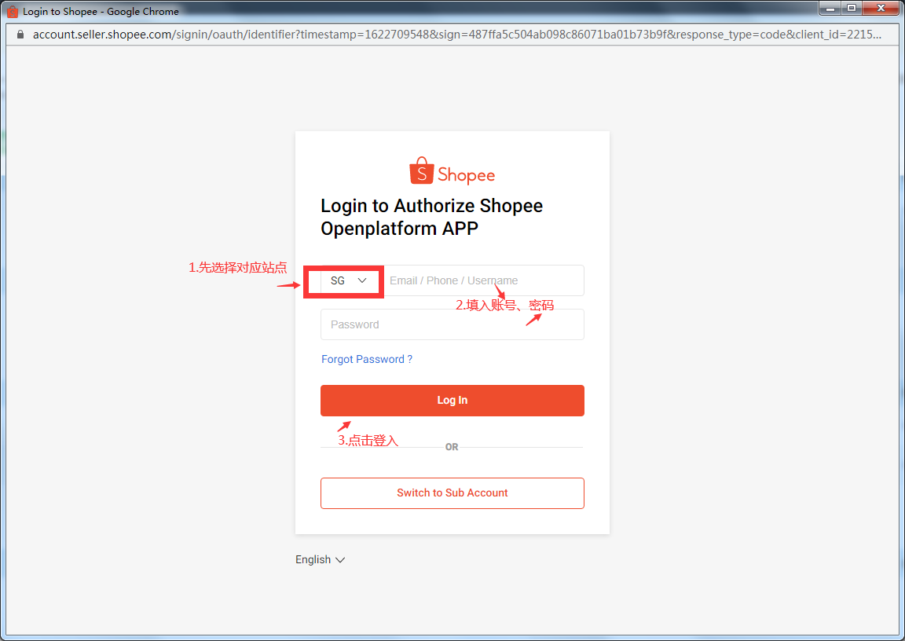The image size is (905, 641).
Task: Expand the English language selector
Action: tap(320, 559)
